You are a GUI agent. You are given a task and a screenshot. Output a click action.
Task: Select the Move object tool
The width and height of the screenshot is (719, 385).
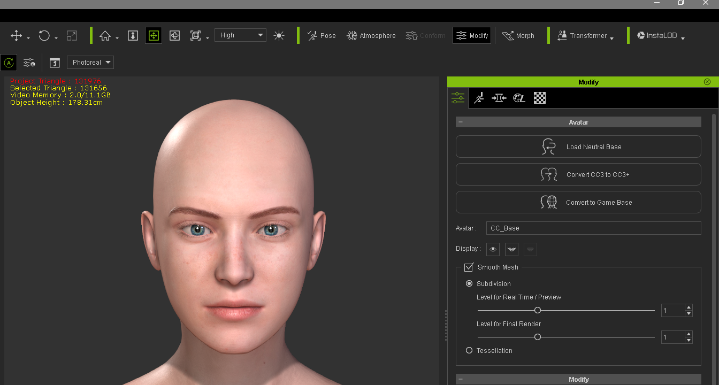16,36
